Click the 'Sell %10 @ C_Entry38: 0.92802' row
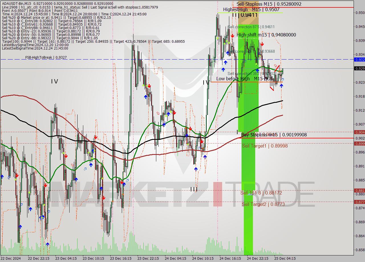365x262 pixels. tap(52, 21)
